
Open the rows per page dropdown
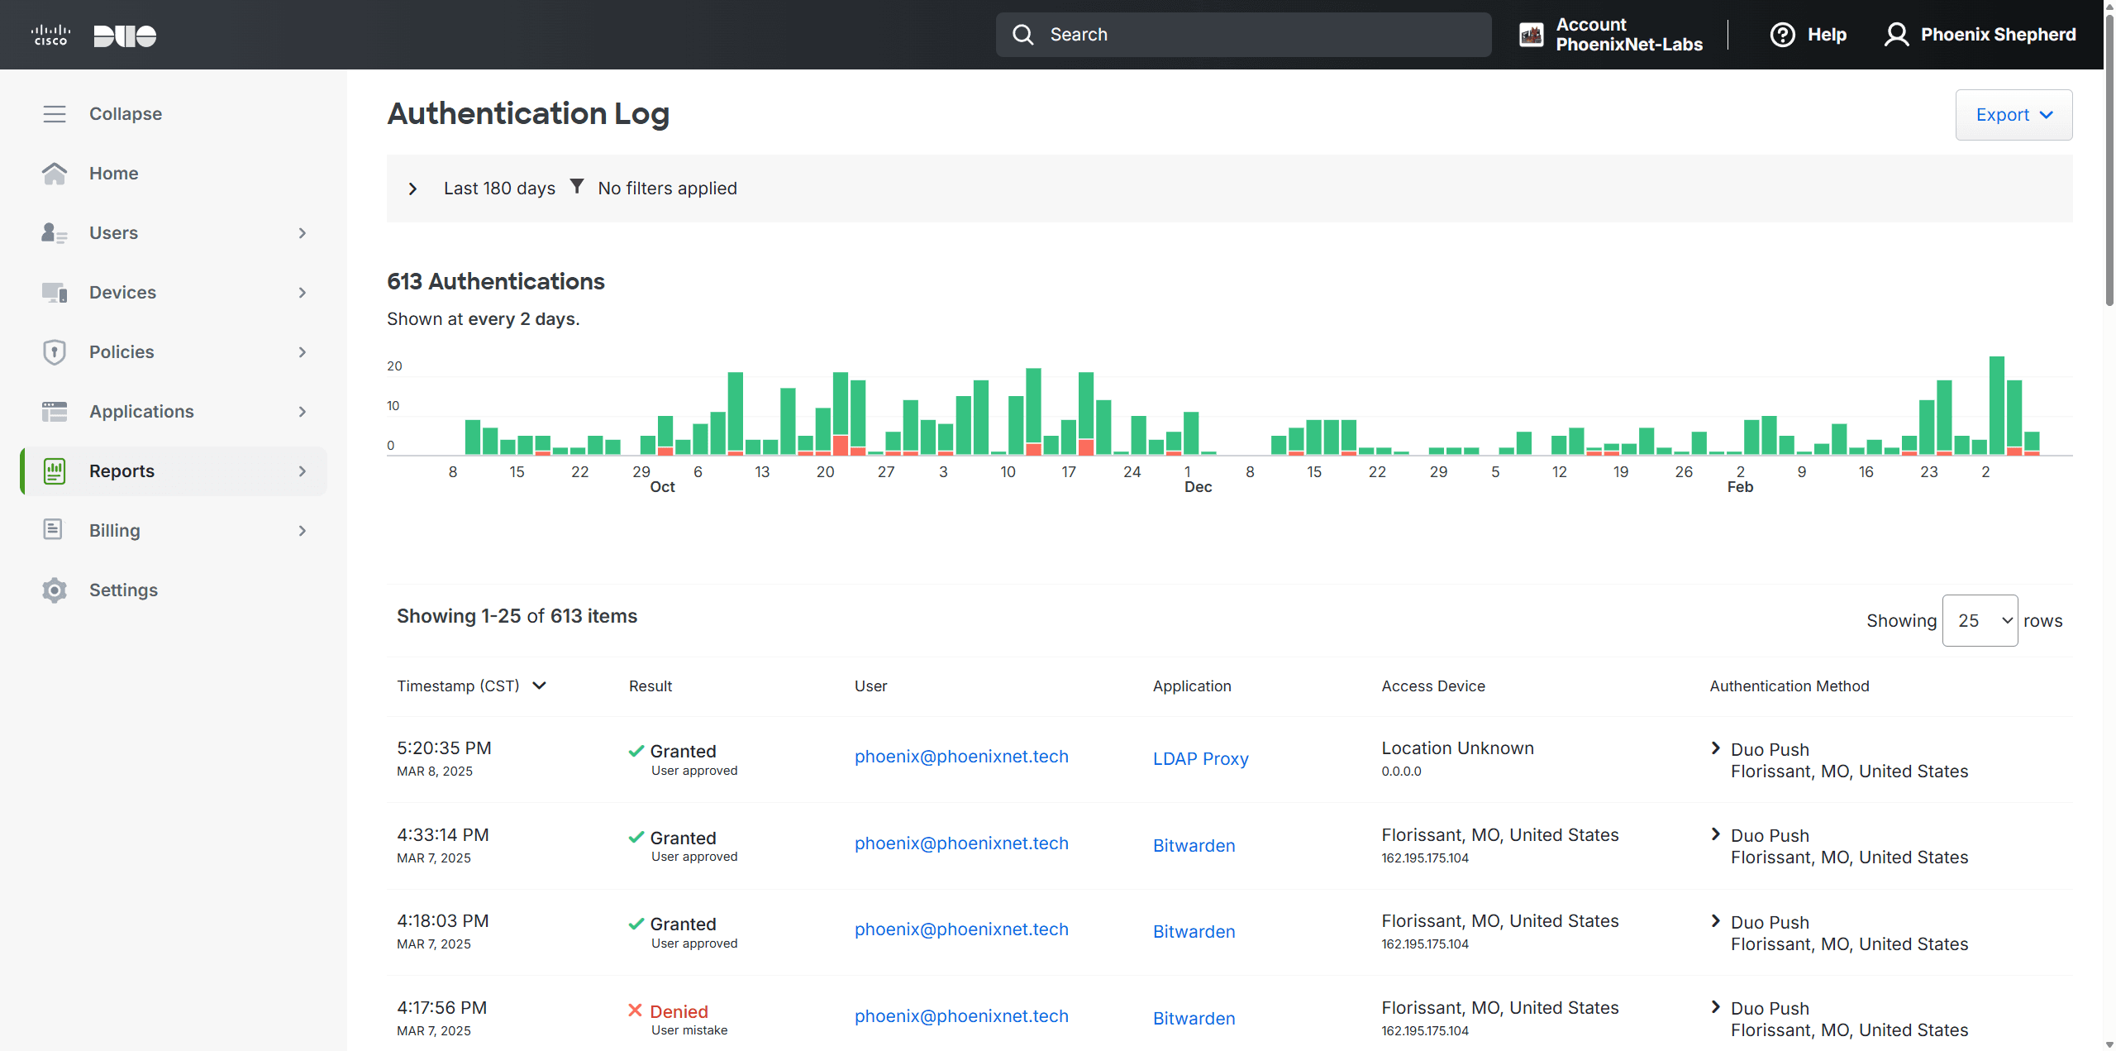tap(1980, 620)
